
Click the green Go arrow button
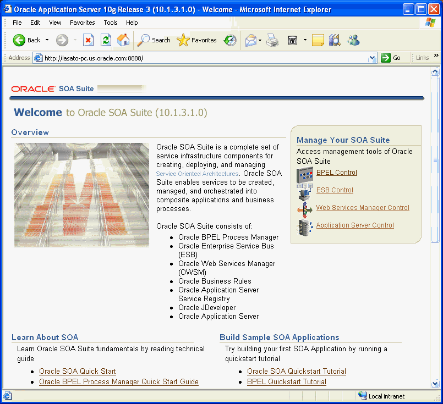tap(385, 58)
